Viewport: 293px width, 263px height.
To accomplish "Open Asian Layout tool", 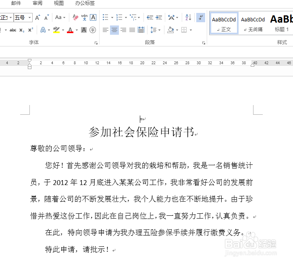I will [171, 17].
